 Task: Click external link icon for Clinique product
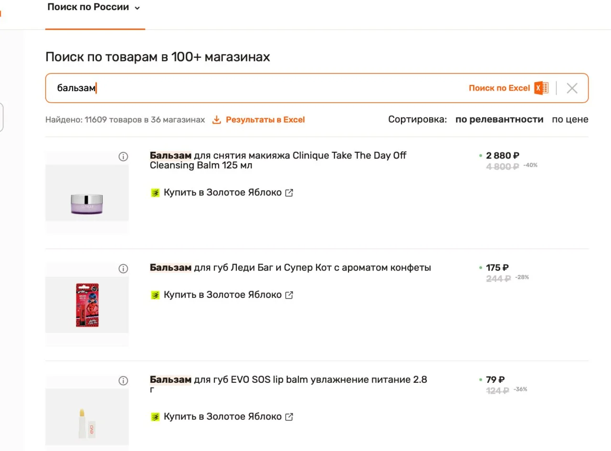point(289,193)
